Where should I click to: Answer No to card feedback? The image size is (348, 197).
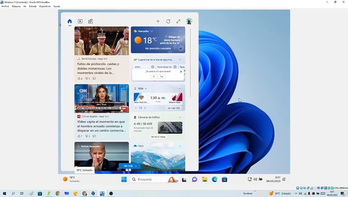[161, 77]
